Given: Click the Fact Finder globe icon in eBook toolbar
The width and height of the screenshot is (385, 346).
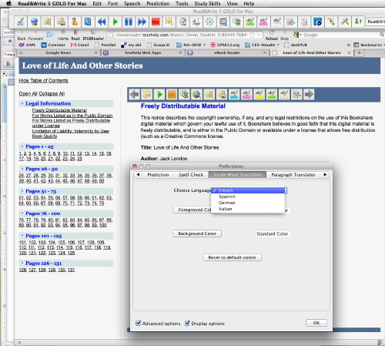Looking at the screenshot, I should 197,94.
